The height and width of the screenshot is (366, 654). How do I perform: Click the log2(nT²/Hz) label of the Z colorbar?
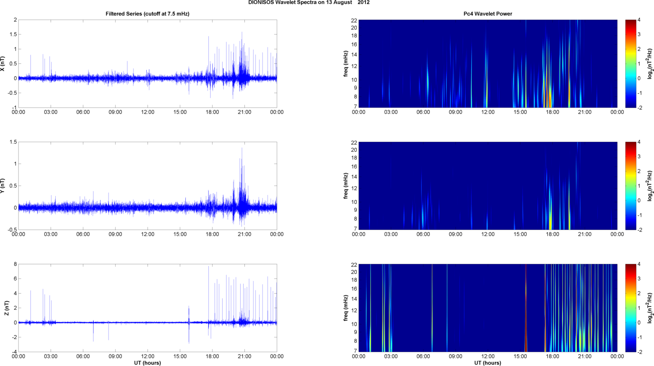[650, 308]
